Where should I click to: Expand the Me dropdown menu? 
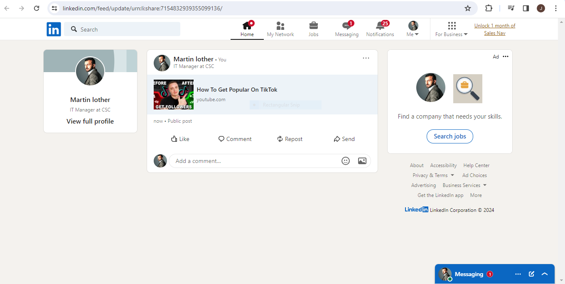click(x=413, y=29)
